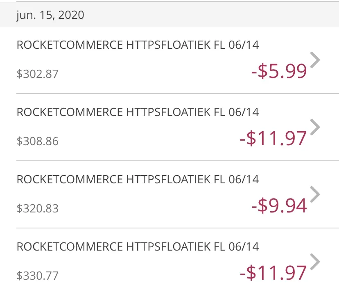
Task: Expand chevron beside the $308.86 balance transaction
Action: tap(315, 127)
